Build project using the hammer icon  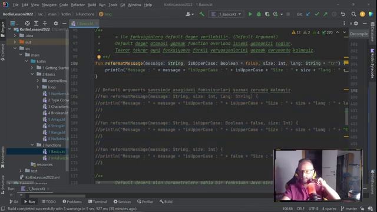pos(201,14)
